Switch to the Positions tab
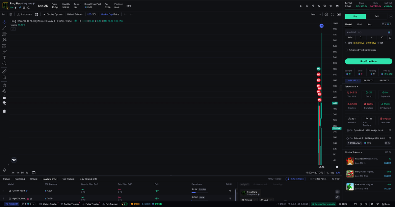Screen dimensions: 395x207 [20, 179]
